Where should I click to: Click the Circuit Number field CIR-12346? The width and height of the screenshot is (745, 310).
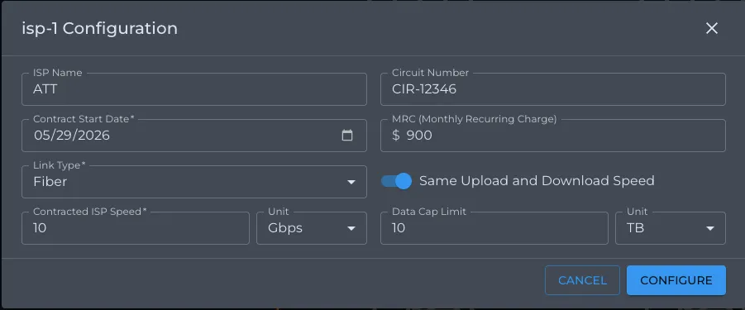click(553, 89)
